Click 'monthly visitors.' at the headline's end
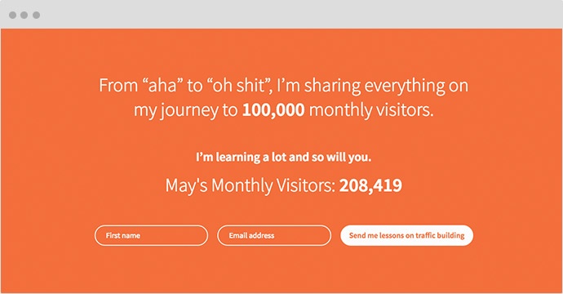 [x=371, y=109]
